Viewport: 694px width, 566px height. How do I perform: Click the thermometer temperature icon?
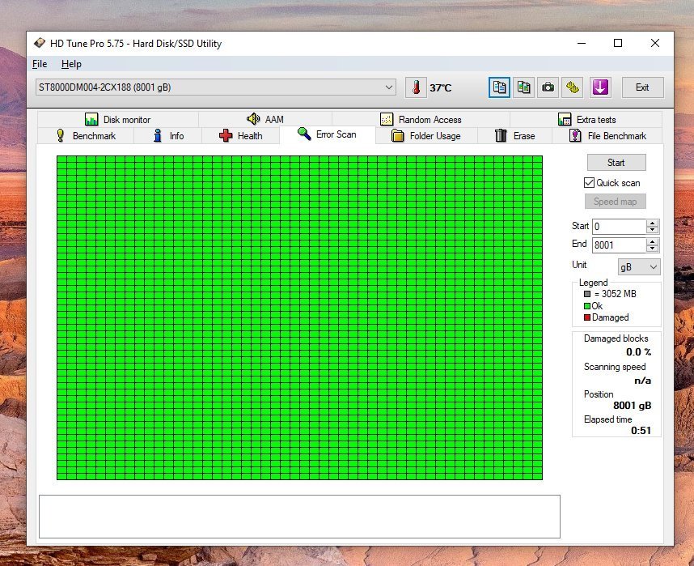coord(415,87)
